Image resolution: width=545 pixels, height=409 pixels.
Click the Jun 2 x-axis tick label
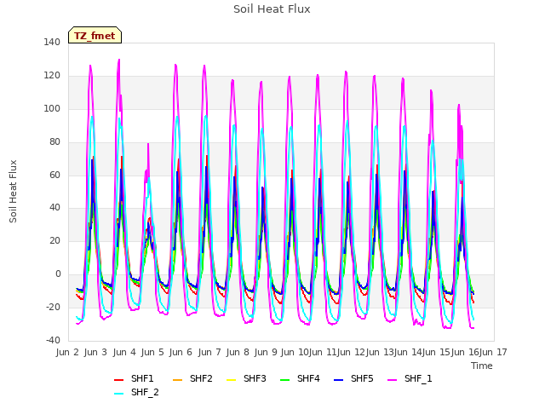coord(67,352)
